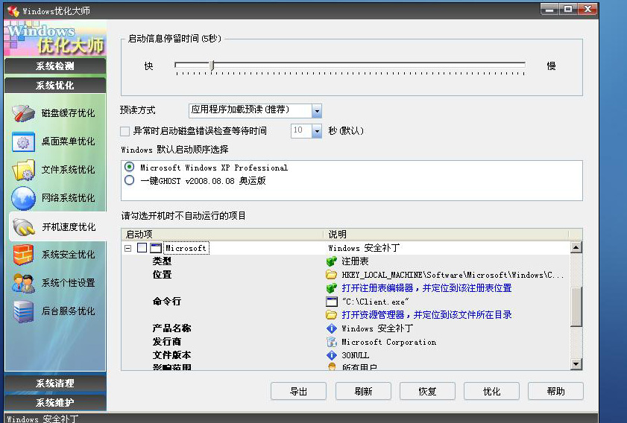Viewport: 627px width, 423px height.
Task: Open 桌面菜单优化 desktop menu icon
Action: [x=23, y=141]
